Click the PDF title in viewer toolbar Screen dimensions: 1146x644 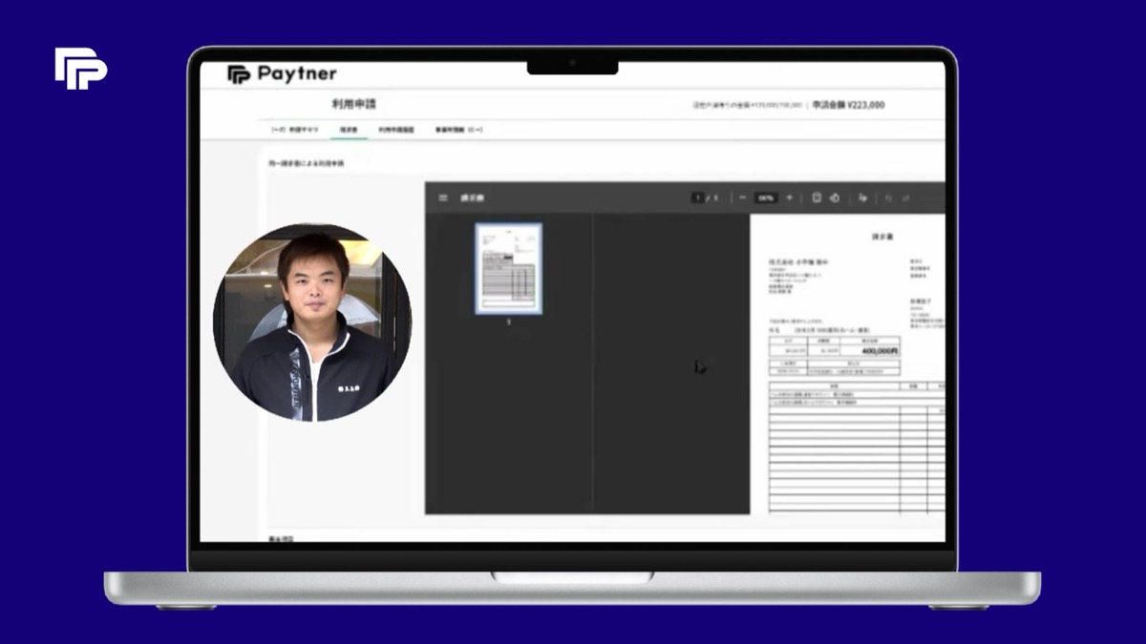click(x=473, y=197)
